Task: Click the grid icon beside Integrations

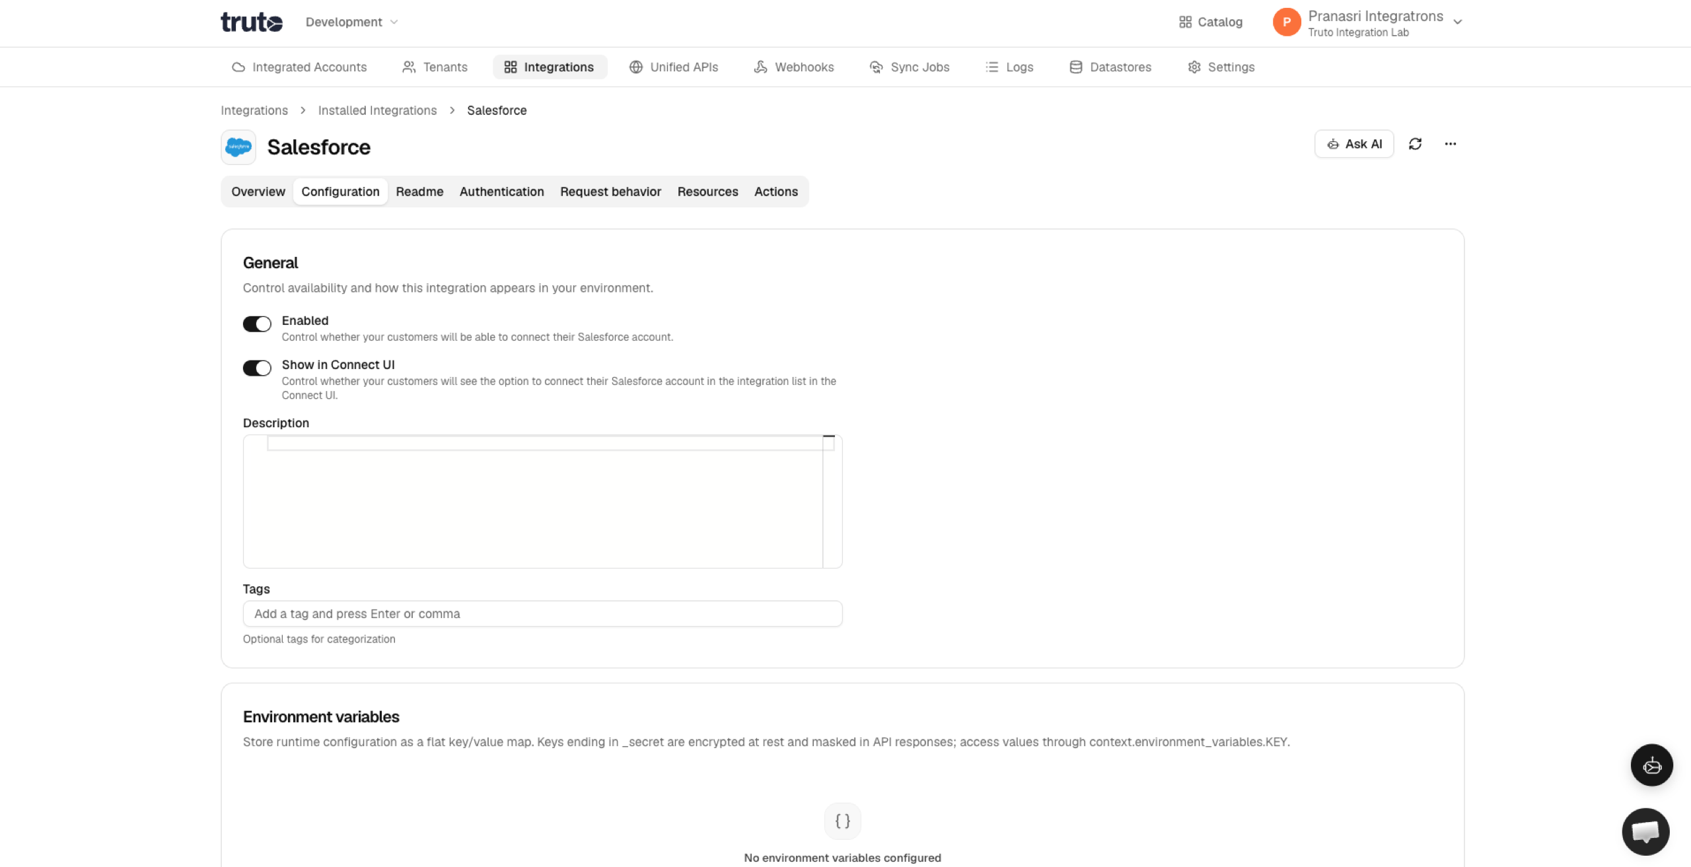Action: [510, 67]
